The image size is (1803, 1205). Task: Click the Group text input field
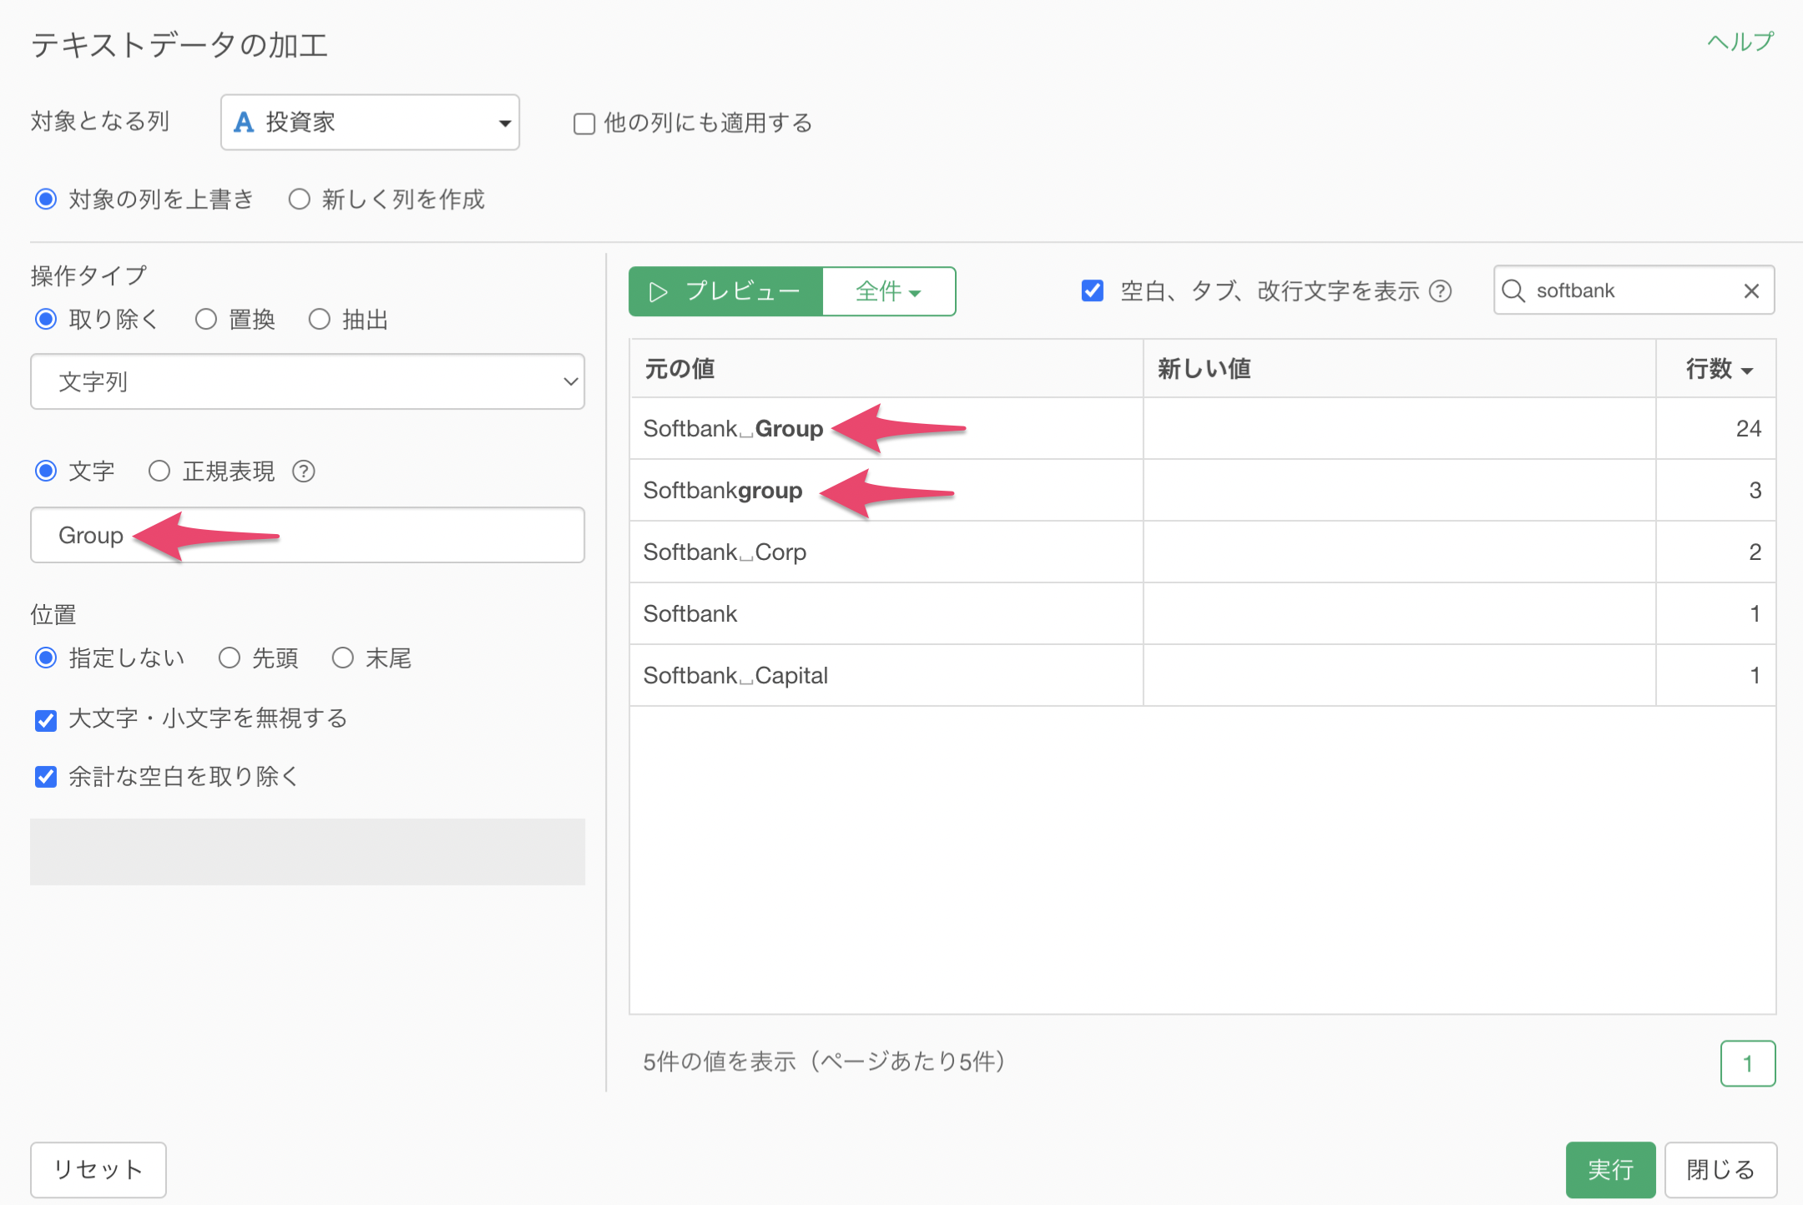[x=307, y=535]
